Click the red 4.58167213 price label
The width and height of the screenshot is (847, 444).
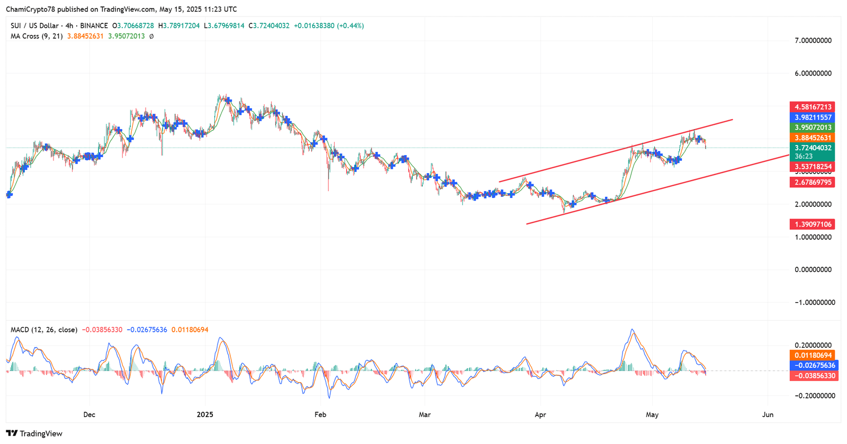point(812,107)
